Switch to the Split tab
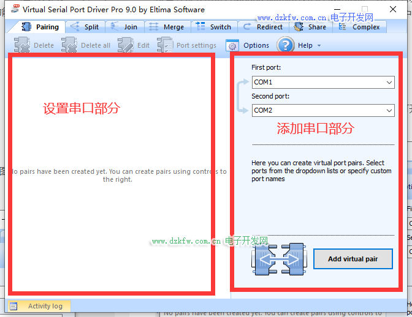 [85, 27]
